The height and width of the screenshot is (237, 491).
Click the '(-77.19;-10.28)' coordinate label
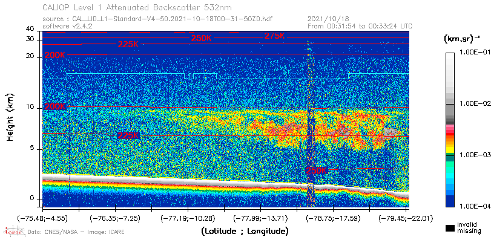click(188, 218)
